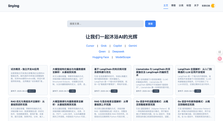Click 大模型 tag dated 2025-04-19
Viewport: 223px width, 121px height.
coord(72,91)
